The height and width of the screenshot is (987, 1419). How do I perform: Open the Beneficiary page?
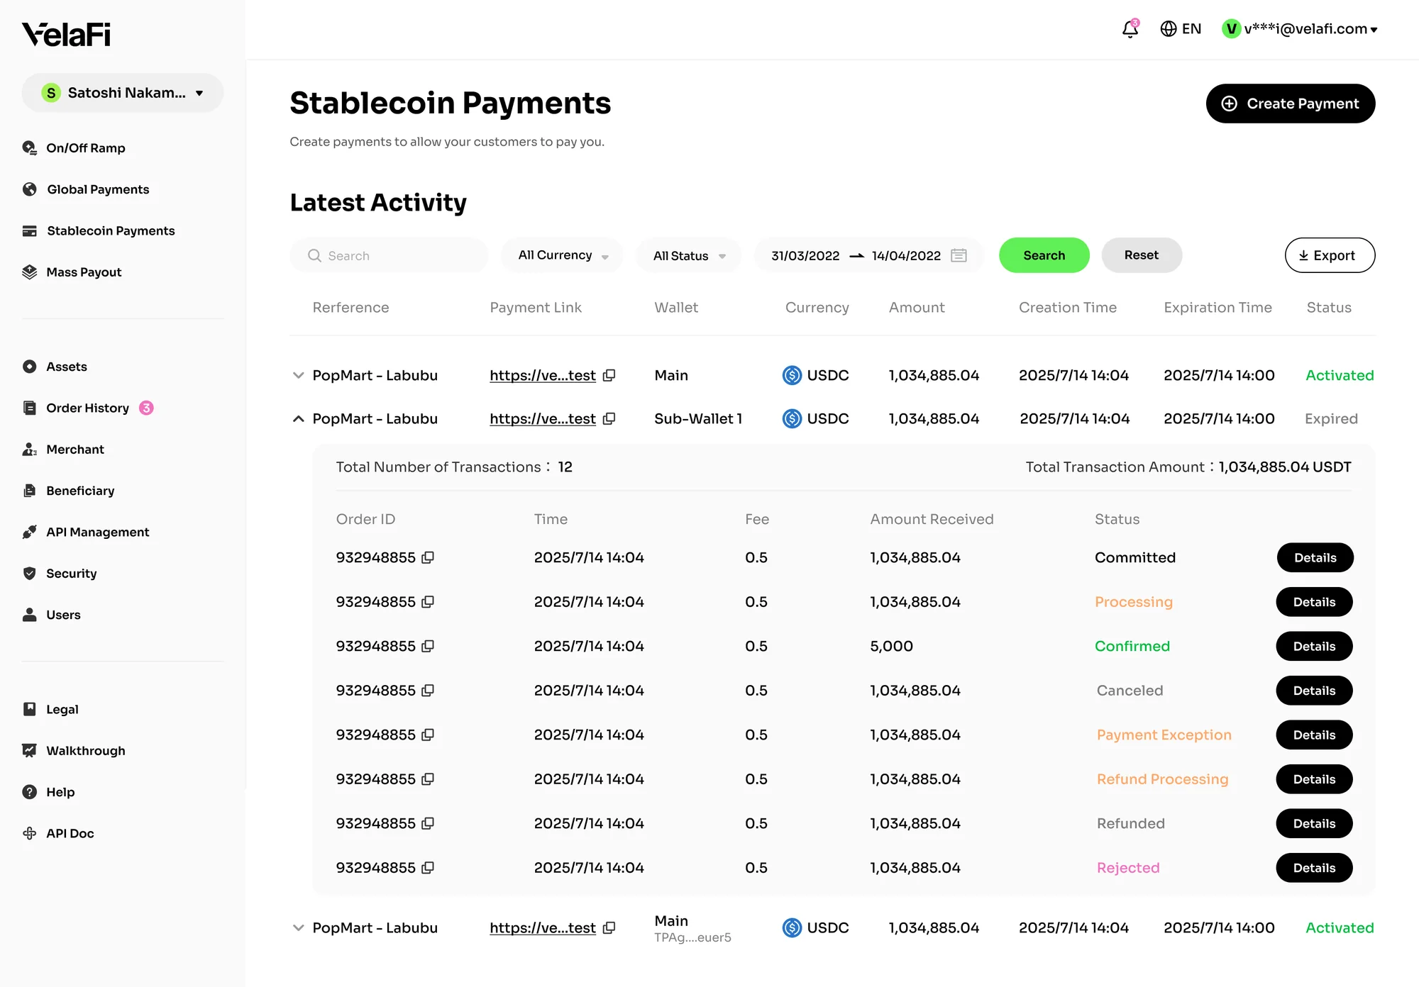pyautogui.click(x=68, y=491)
